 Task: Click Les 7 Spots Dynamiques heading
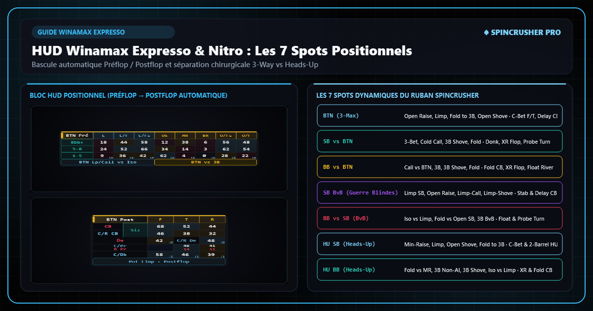397,95
